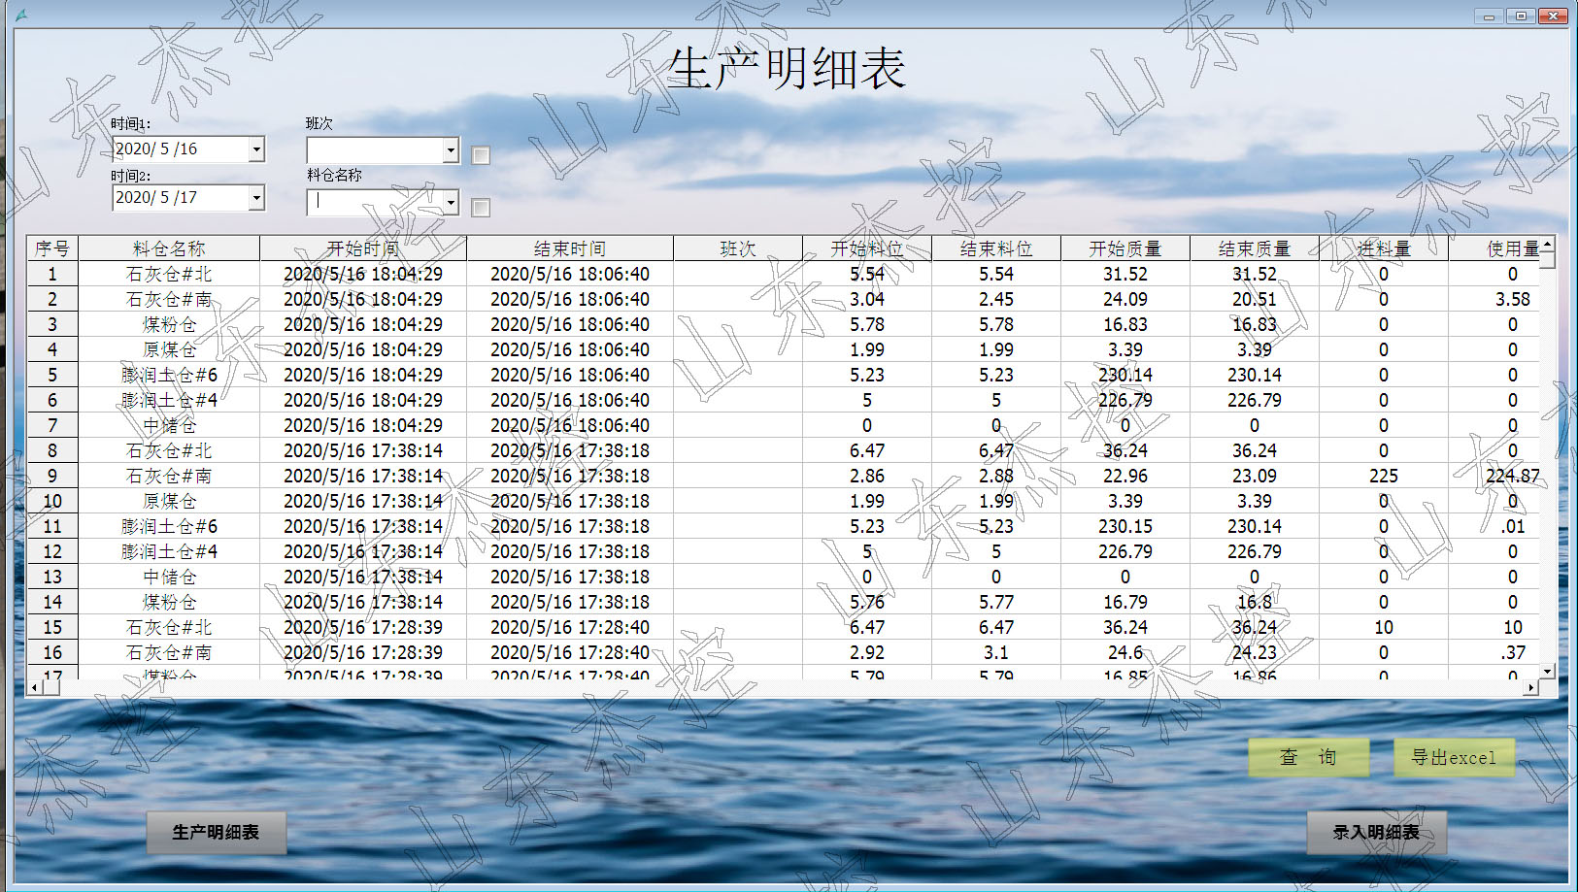Click the 进料量 column header
The image size is (1578, 892).
click(1384, 248)
